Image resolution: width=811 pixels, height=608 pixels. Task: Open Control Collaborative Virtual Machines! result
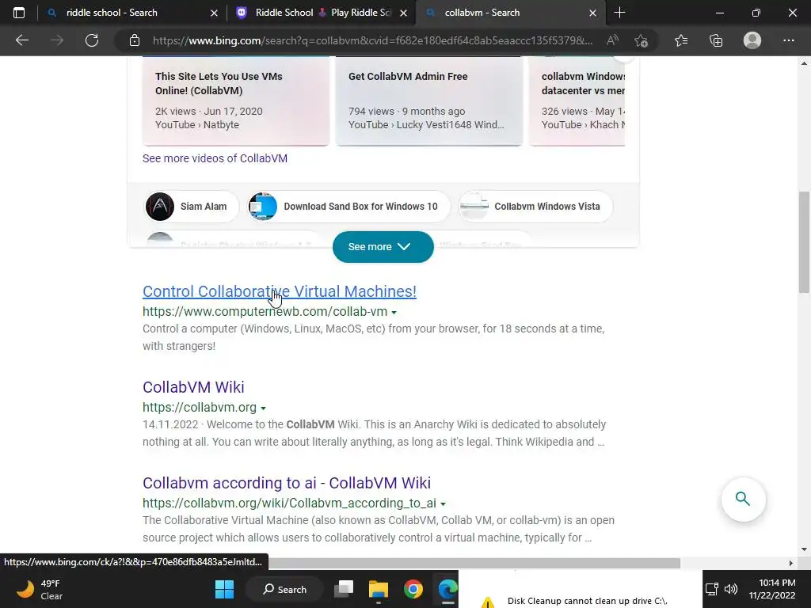point(280,291)
